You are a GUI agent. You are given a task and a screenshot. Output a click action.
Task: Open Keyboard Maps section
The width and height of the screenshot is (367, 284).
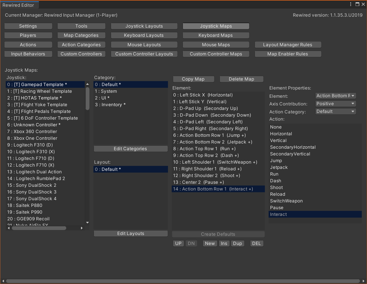216,35
